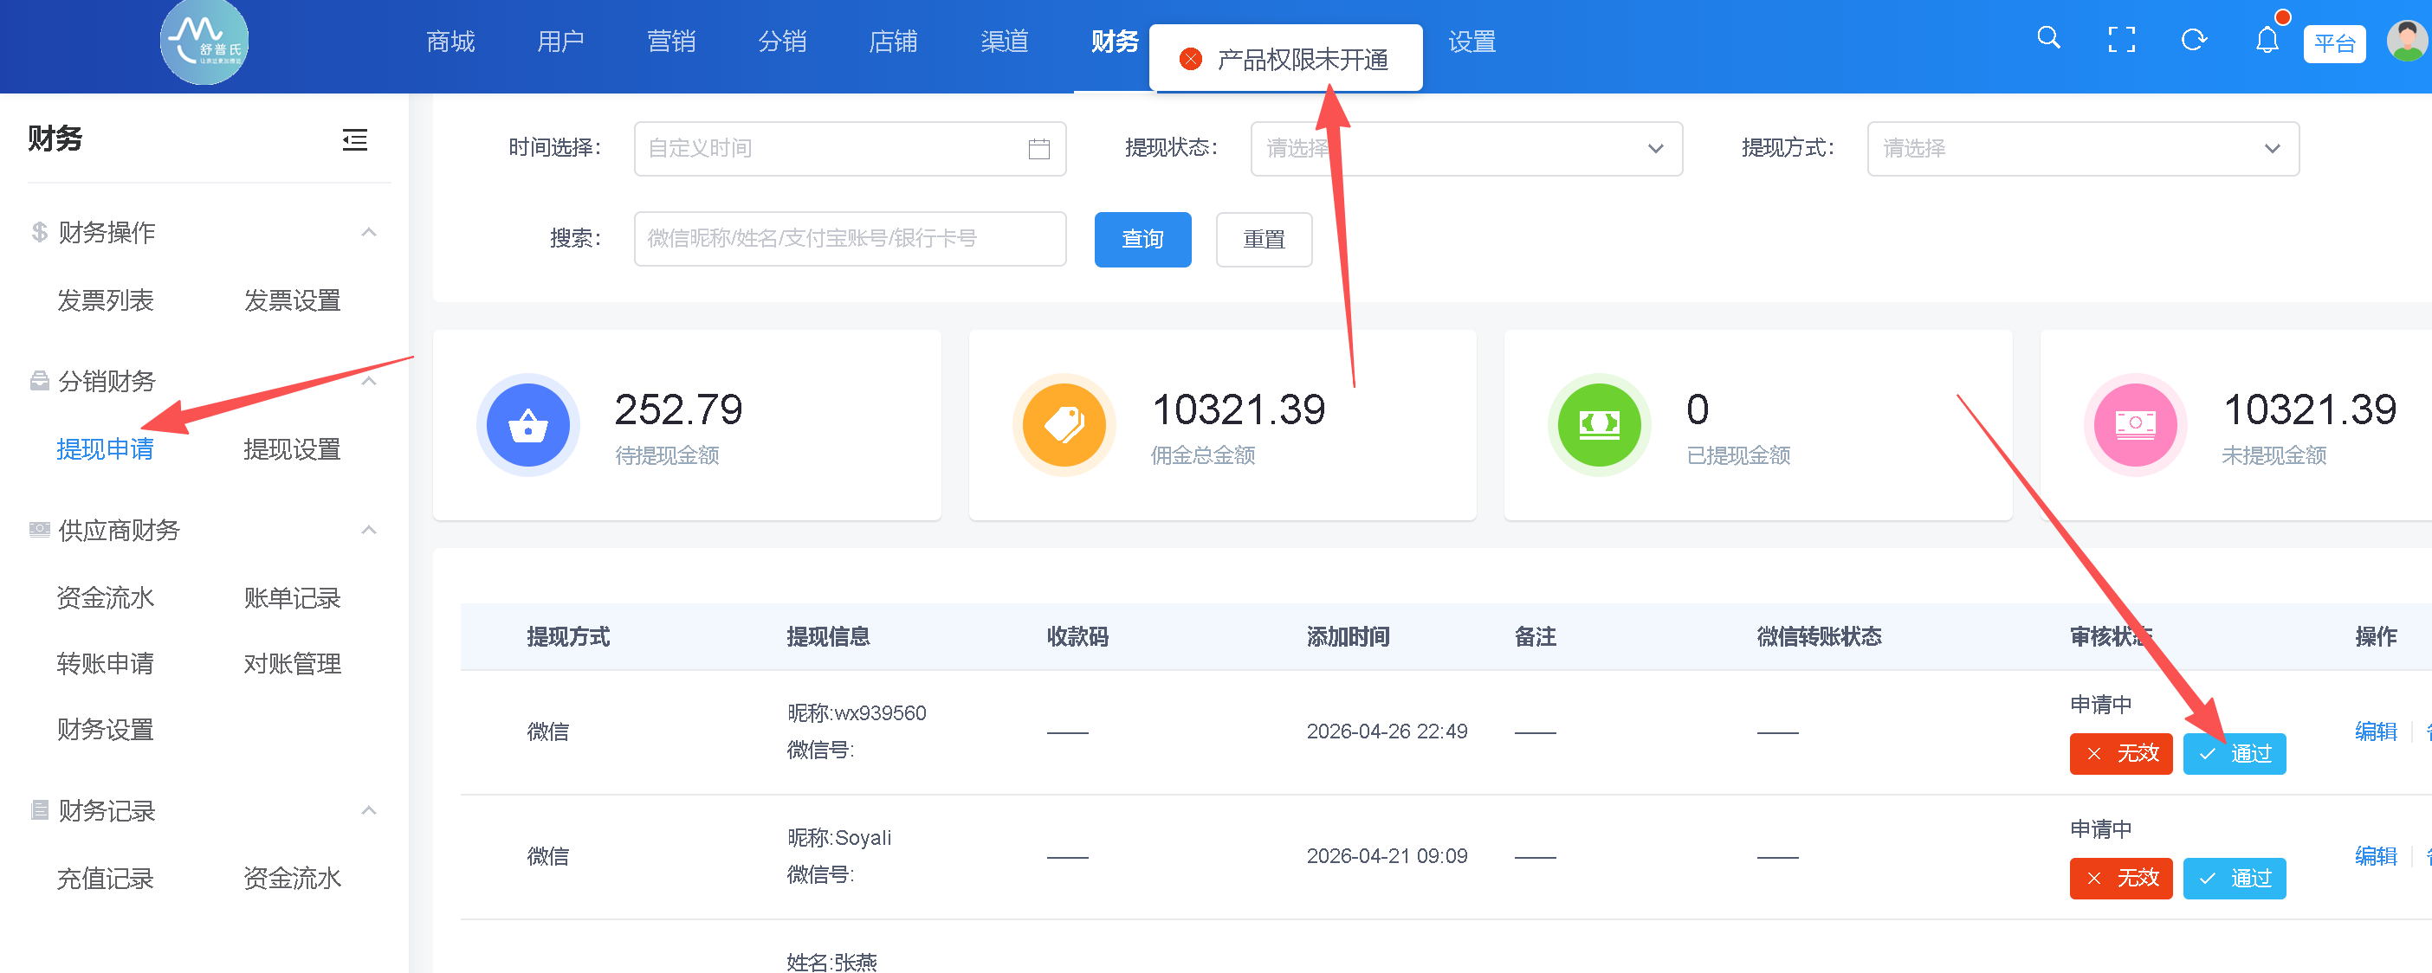The height and width of the screenshot is (973, 2432).
Task: Collapse the 财务操作 sidebar group
Action: point(369,232)
